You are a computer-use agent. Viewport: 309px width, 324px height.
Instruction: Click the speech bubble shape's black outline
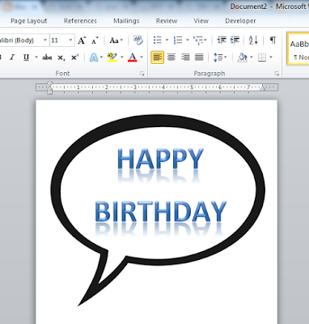point(158,121)
